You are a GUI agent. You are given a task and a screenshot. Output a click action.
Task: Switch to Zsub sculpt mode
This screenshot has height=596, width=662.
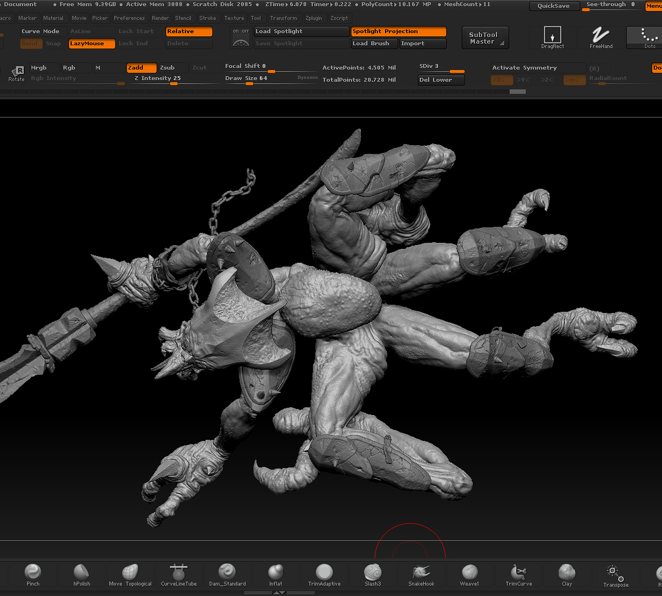[174, 68]
